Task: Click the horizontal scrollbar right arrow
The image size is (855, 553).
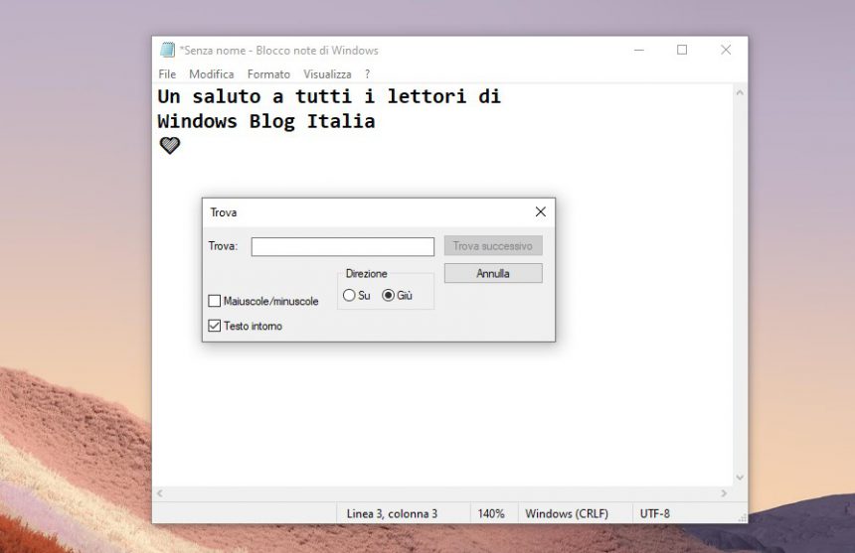Action: [x=724, y=493]
